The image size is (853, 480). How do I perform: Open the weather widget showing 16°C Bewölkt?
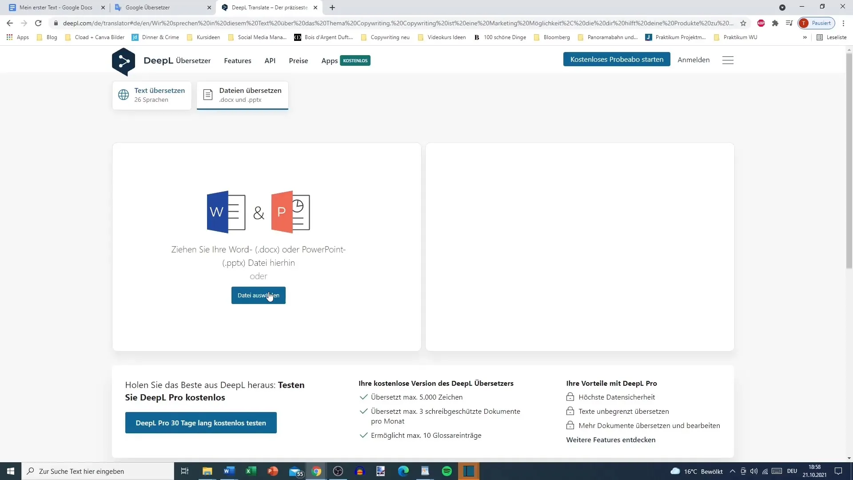coord(697,471)
